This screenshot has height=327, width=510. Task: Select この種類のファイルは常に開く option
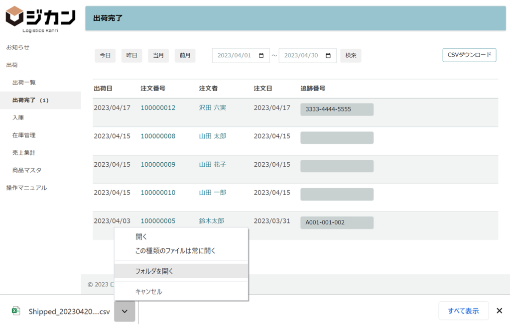click(x=175, y=251)
